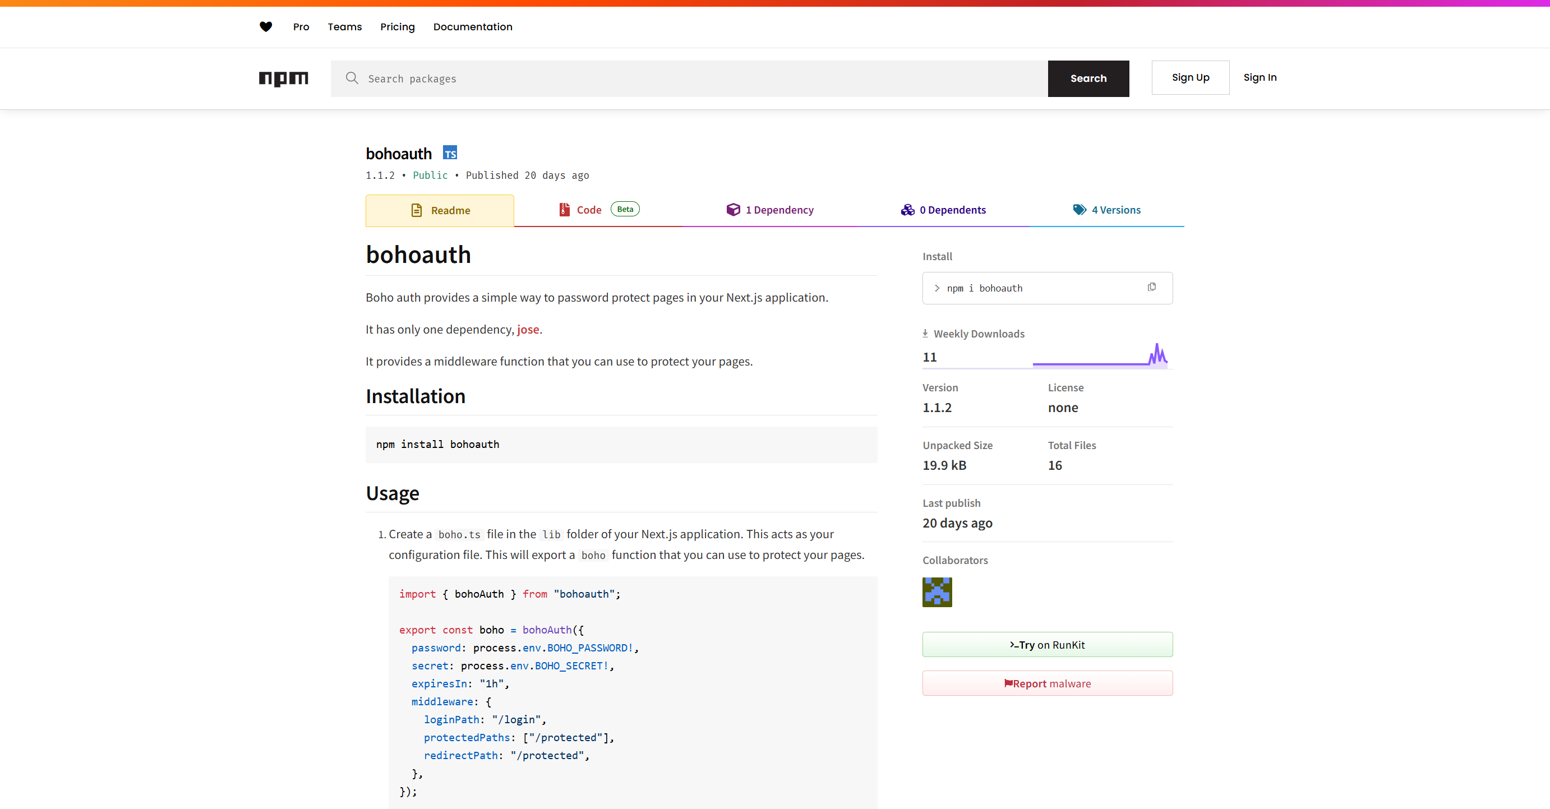Open the collaborator avatar thumbnail
1550x809 pixels.
coord(937,592)
